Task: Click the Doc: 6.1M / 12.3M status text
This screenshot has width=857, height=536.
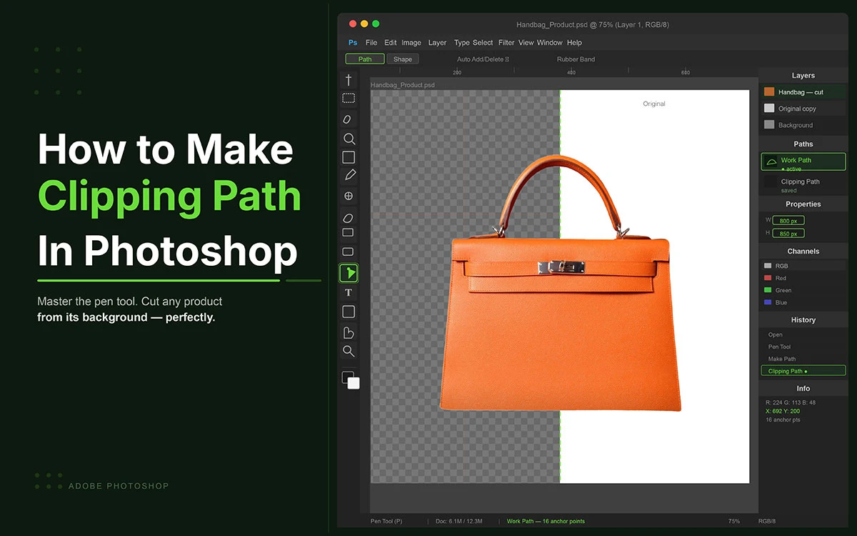Action: pos(459,521)
